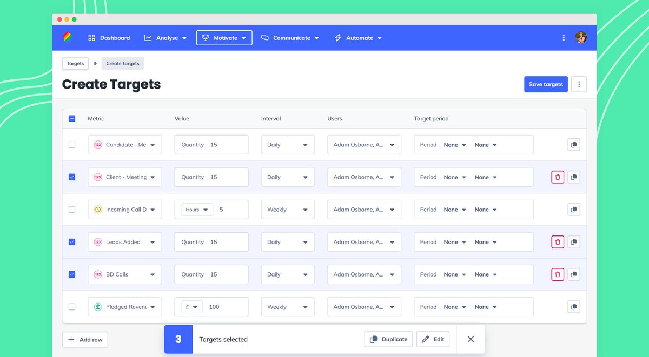Image resolution: width=649 pixels, height=357 pixels.
Task: Open the £ currency dropdown
Action: [192, 307]
